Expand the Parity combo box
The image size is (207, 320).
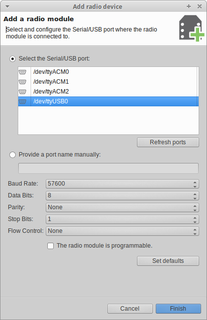122,208
